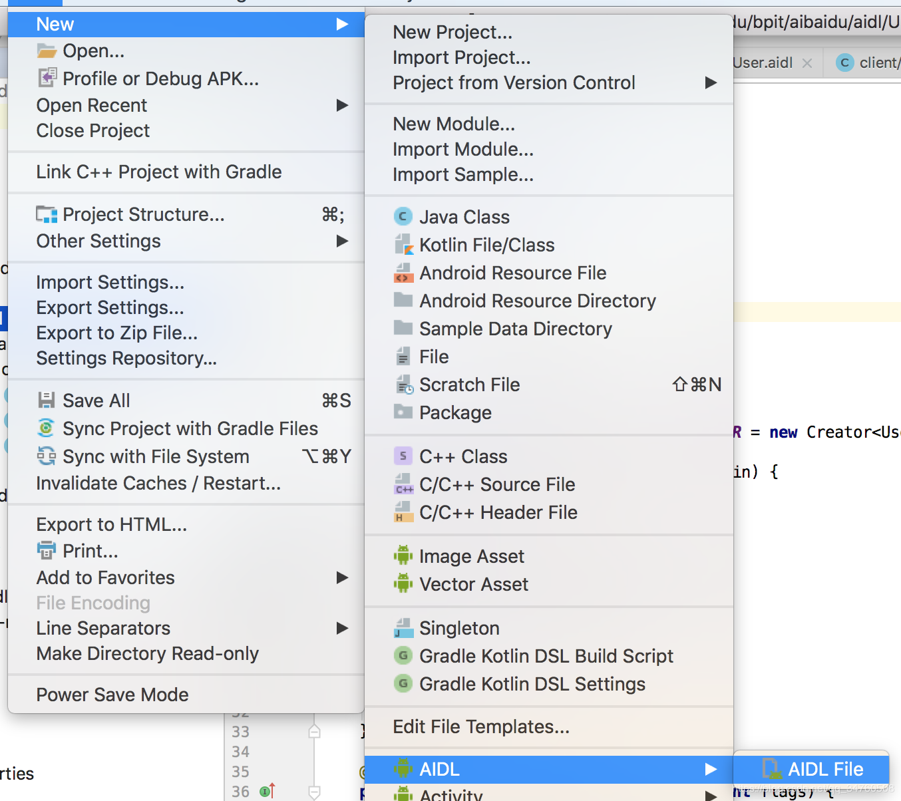Expand the Line Separators submenu arrow
The height and width of the screenshot is (801, 901).
[343, 628]
